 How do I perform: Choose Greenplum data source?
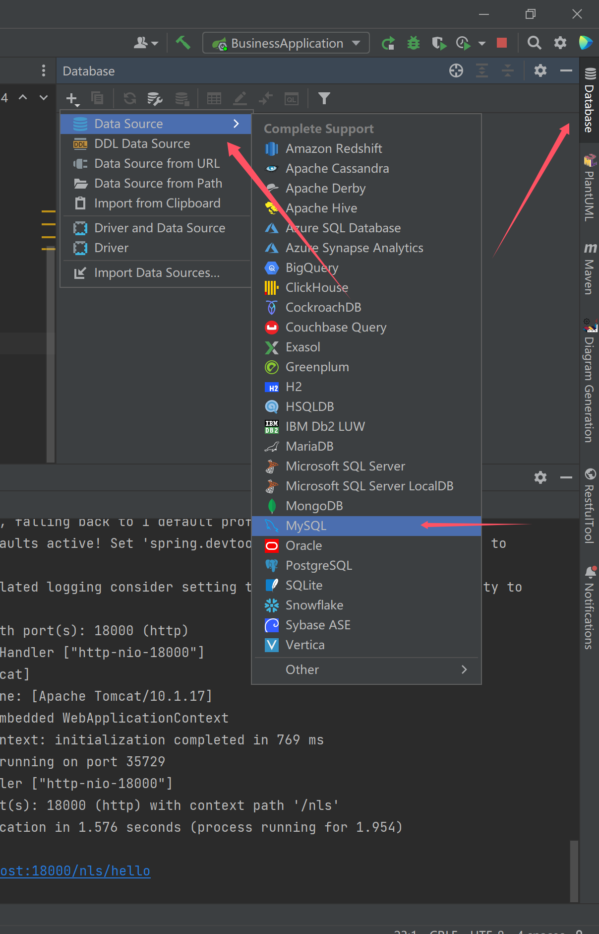pyautogui.click(x=366, y=367)
